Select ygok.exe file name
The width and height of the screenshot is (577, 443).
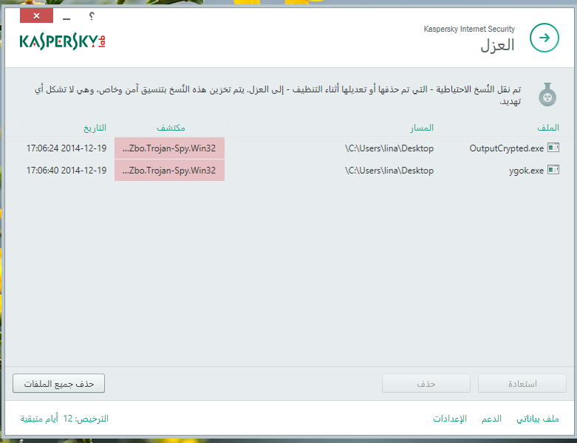click(526, 171)
